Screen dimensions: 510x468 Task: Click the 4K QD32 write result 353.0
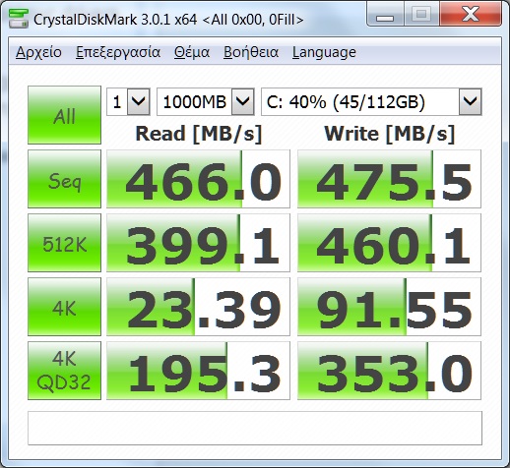389,371
